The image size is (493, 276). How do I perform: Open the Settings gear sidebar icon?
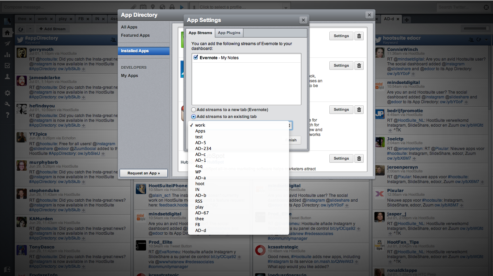point(7,93)
